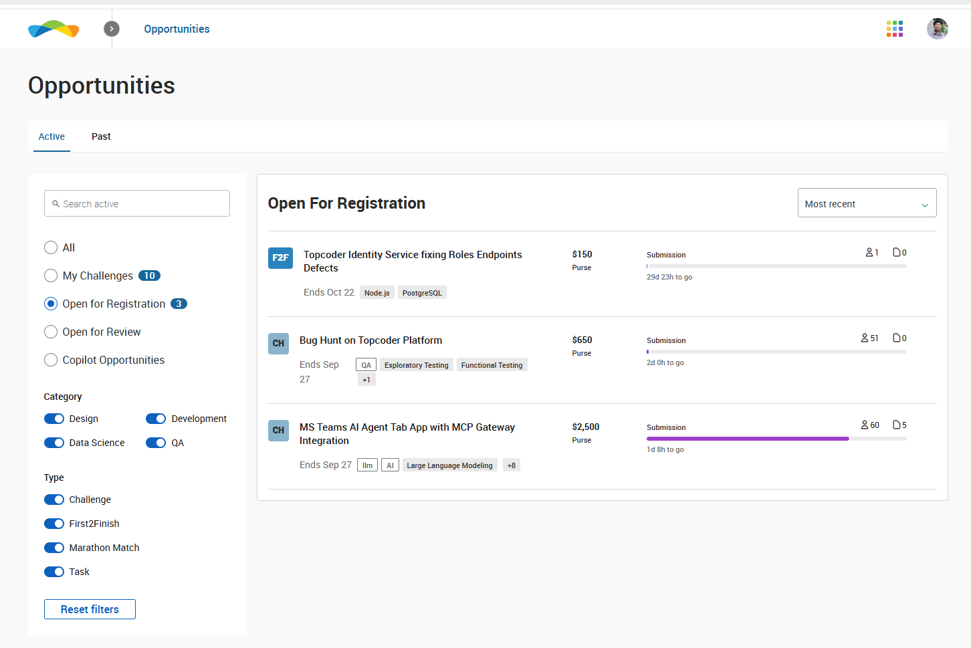Click the CH badge beside Bug Hunt challenge
Screen dimensions: 971x648
point(278,344)
